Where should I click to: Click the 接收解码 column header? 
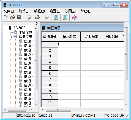pos(112,37)
